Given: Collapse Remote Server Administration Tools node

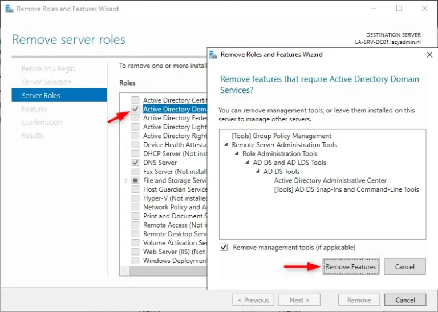Looking at the screenshot, I should tap(226, 145).
